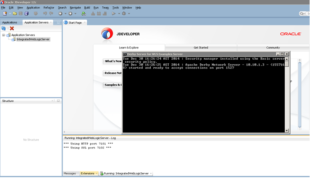This screenshot has width=310, height=179.
Task: Click the New Gallery toolbar icon
Action: (x=5, y=13)
